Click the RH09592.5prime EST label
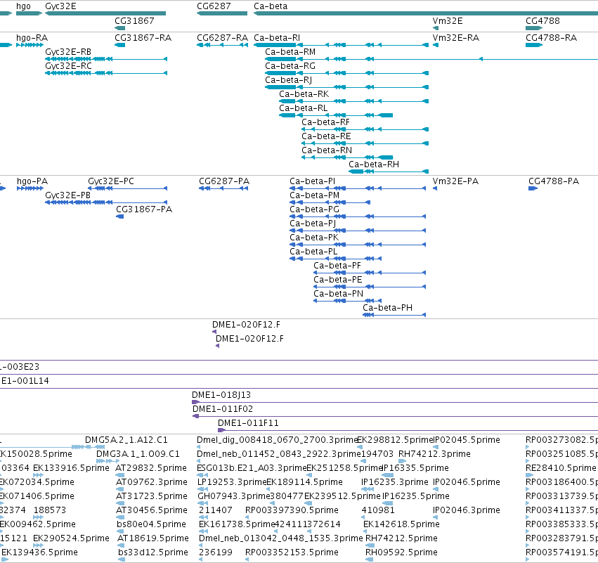598x563 pixels. (x=401, y=552)
